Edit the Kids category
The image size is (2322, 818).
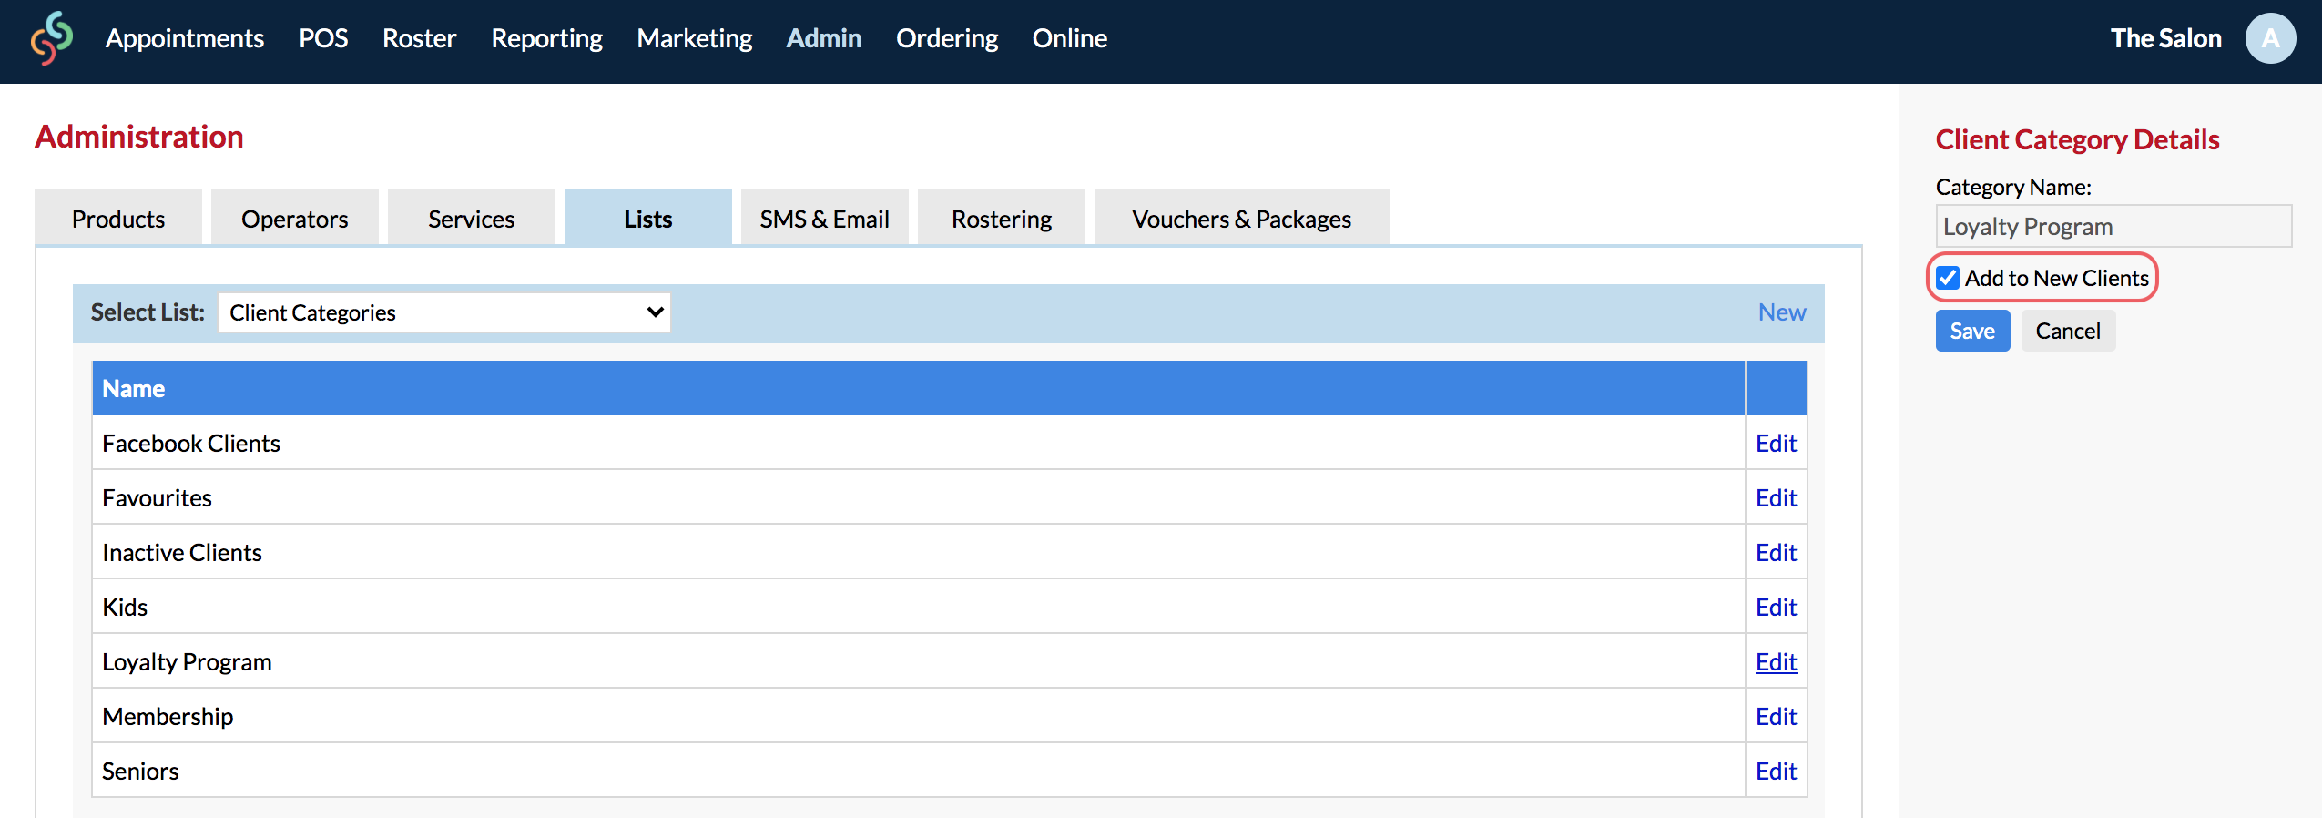[x=1776, y=608]
